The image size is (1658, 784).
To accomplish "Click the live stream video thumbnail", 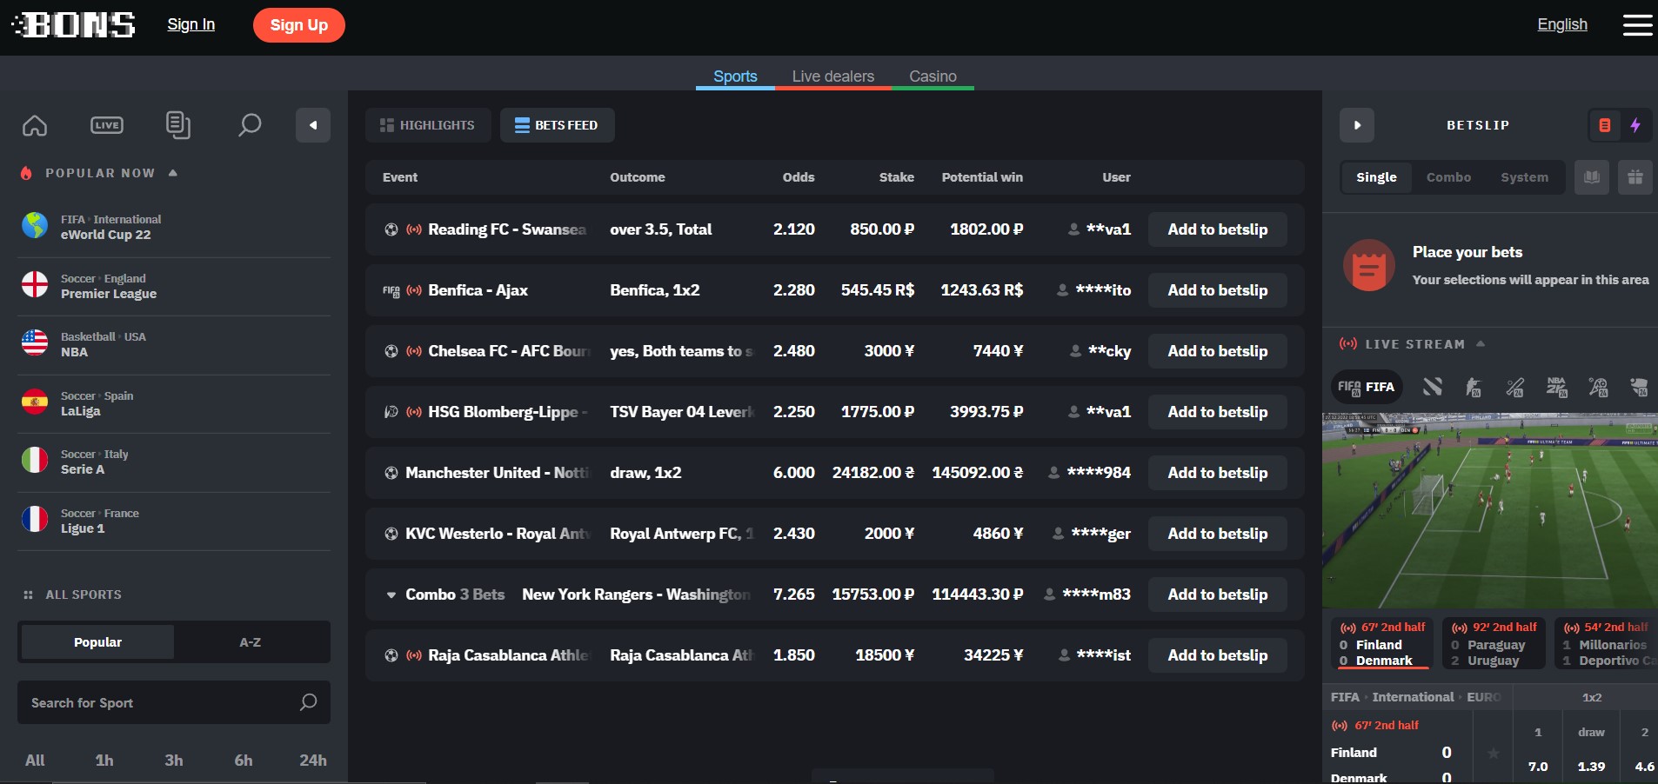I will 1489,510.
